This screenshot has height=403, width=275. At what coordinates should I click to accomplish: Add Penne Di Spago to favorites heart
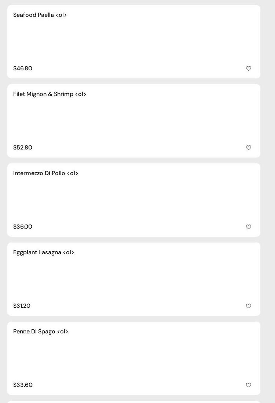click(x=249, y=385)
